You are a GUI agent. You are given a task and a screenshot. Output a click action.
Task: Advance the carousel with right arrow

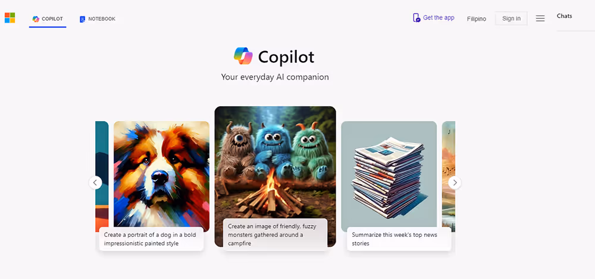point(455,183)
